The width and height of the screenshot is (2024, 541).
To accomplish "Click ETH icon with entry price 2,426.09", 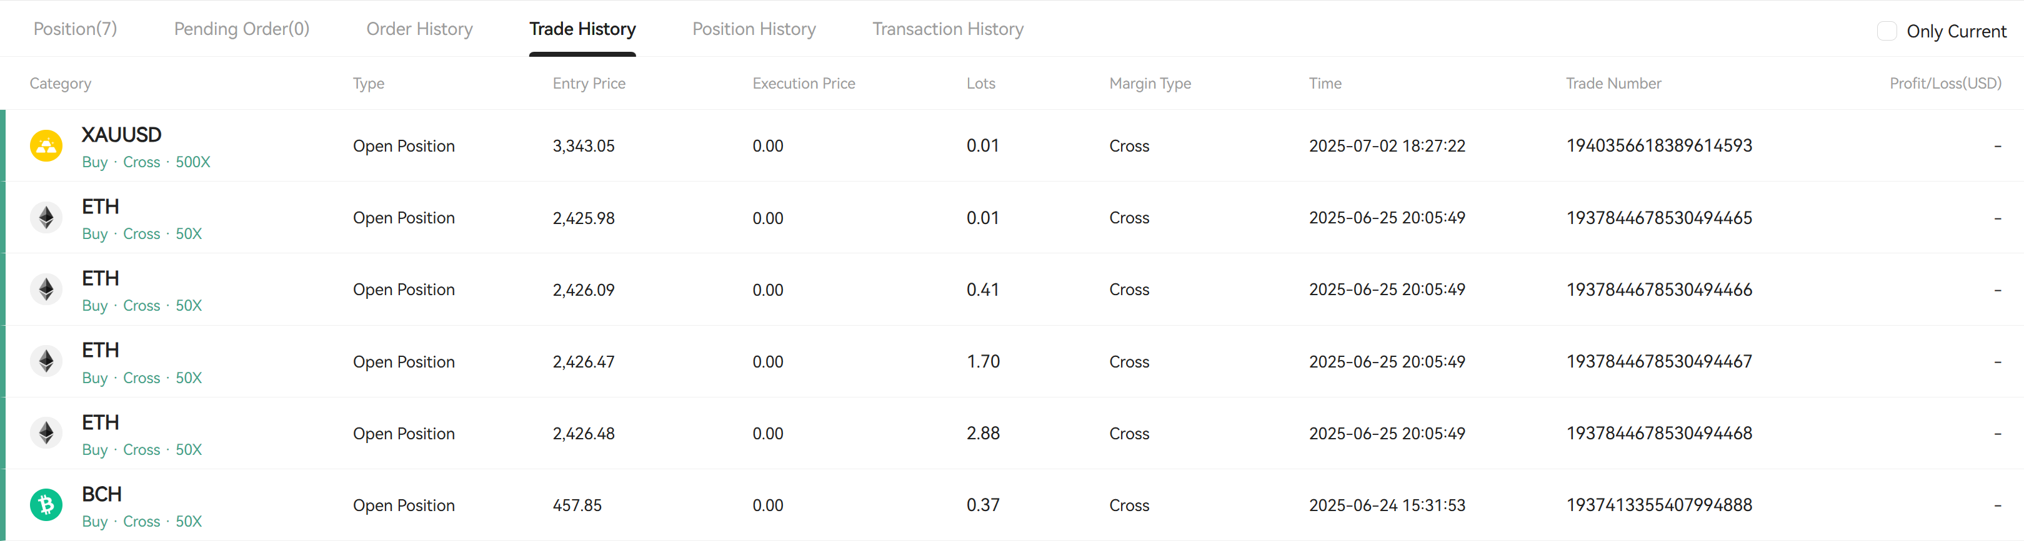I will pos(46,290).
